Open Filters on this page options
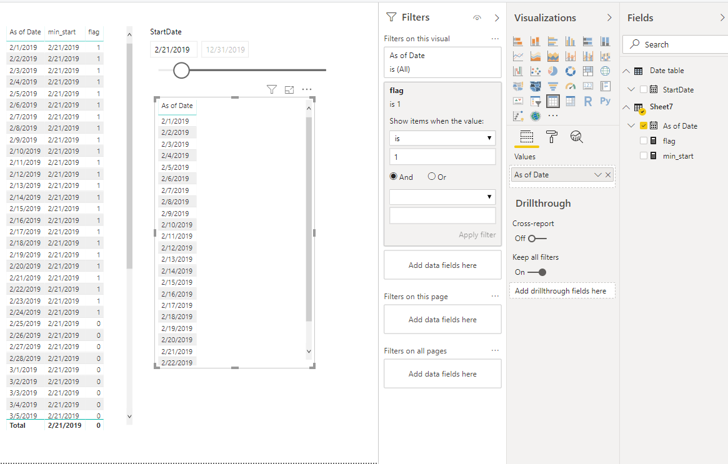Image resolution: width=728 pixels, height=464 pixels. coord(495,296)
